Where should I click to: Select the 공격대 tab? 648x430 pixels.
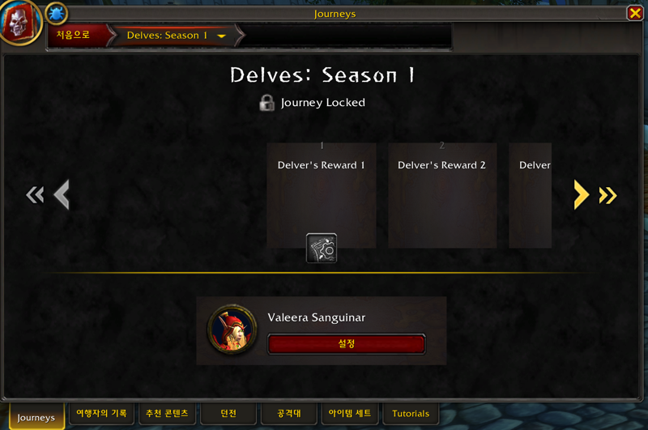point(289,414)
